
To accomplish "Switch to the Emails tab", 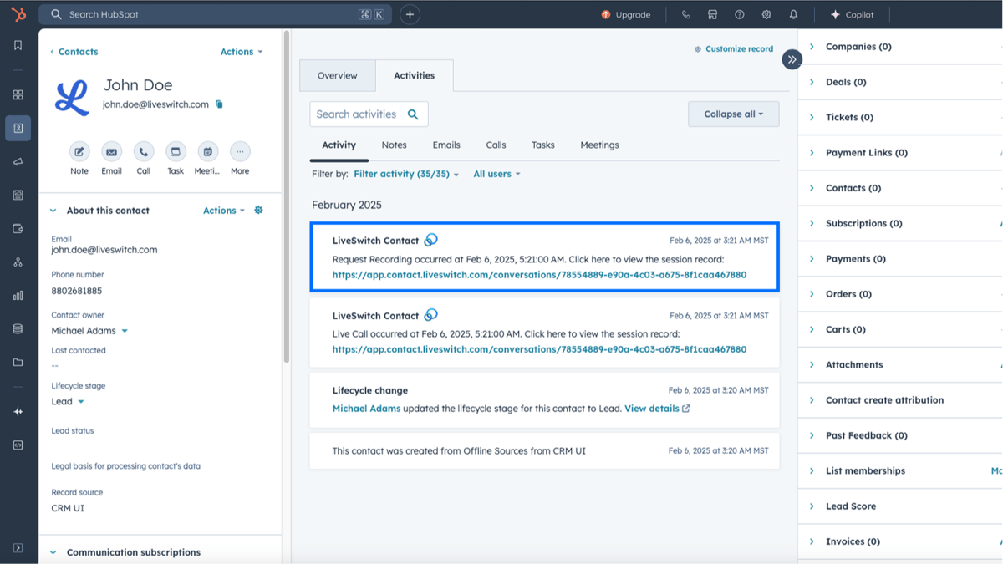I will pyautogui.click(x=445, y=145).
